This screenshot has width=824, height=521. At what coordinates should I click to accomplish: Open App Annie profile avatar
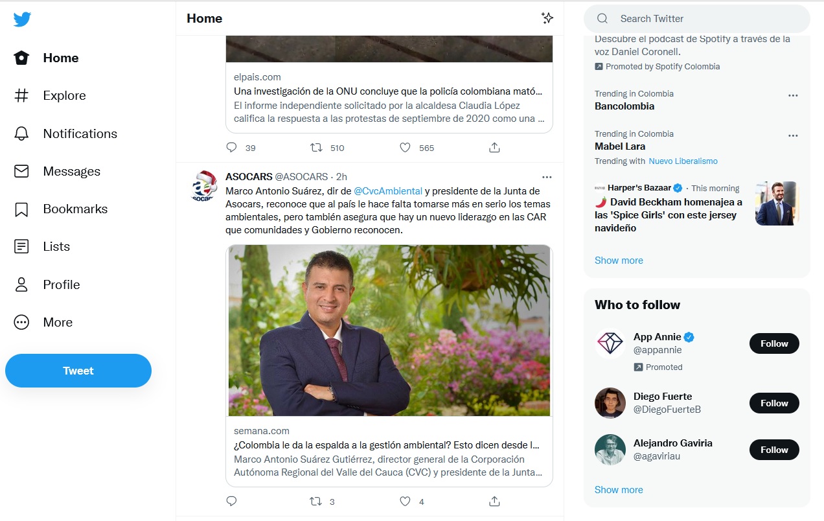(610, 343)
